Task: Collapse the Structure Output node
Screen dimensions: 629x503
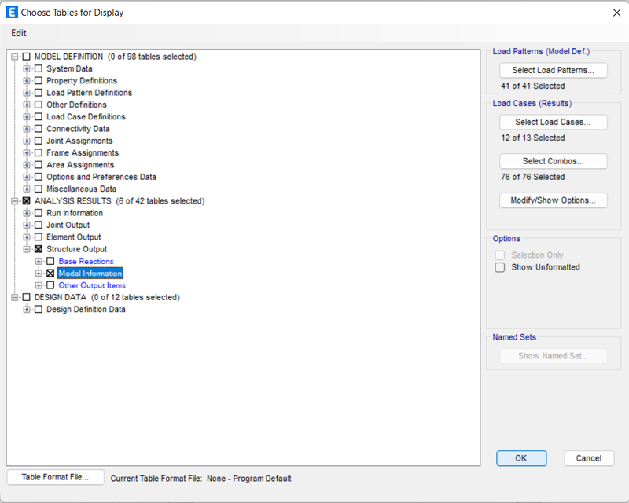Action: pyautogui.click(x=27, y=249)
